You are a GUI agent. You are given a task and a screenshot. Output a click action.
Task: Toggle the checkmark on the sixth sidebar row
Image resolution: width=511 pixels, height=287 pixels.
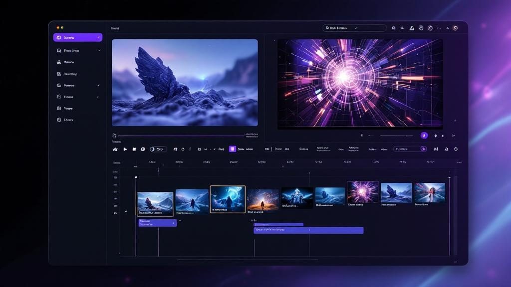(x=98, y=97)
